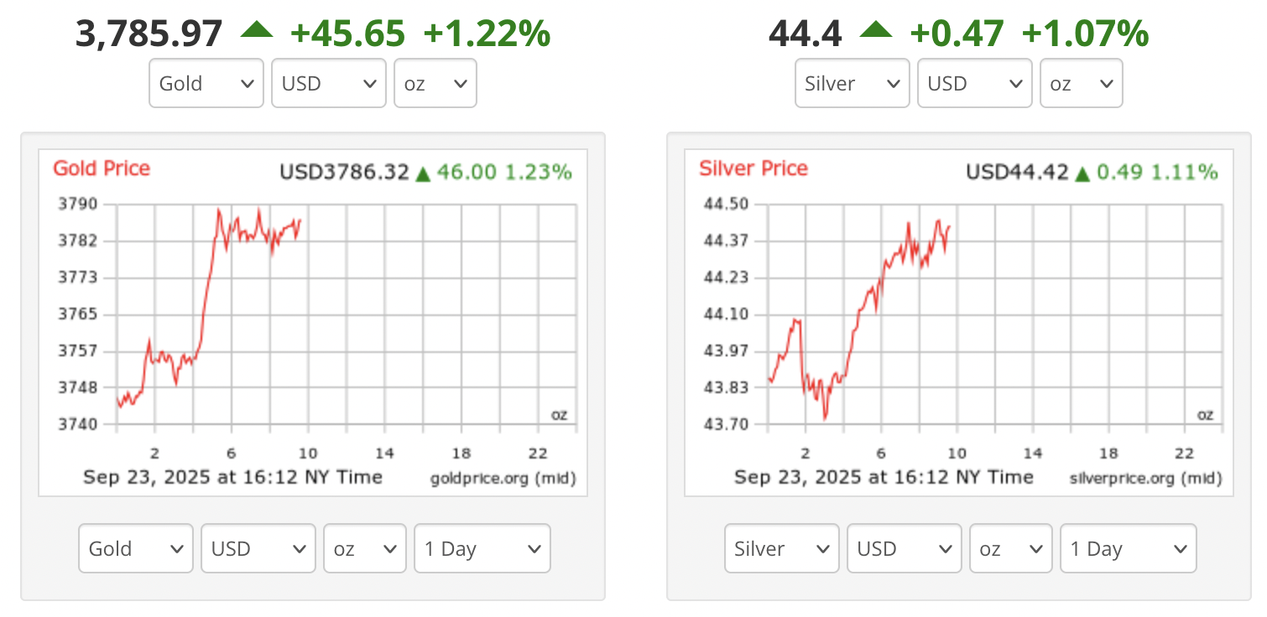Change the USD currency selector below the silver chart
The image size is (1267, 617).
click(x=905, y=548)
